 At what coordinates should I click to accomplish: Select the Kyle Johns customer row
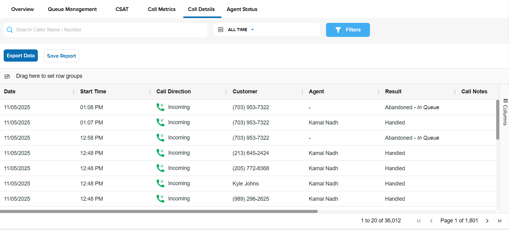pyautogui.click(x=246, y=184)
